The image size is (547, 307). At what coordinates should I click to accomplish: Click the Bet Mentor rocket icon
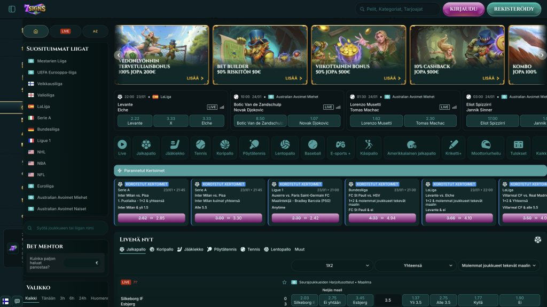13,248
